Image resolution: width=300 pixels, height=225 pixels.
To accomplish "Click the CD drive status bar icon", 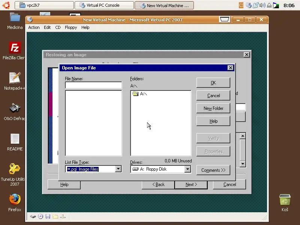I will pos(40,216).
